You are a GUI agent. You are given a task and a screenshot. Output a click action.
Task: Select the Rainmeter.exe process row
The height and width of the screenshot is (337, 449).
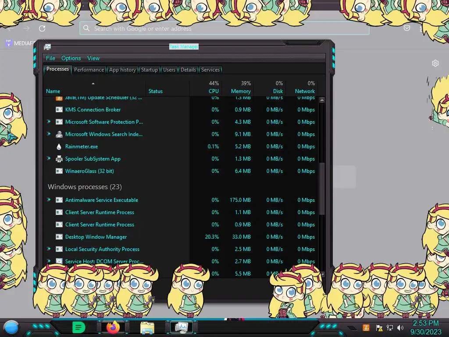point(181,147)
